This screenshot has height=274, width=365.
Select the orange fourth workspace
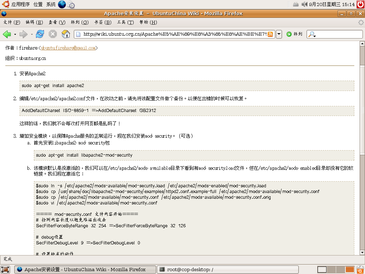350,270
